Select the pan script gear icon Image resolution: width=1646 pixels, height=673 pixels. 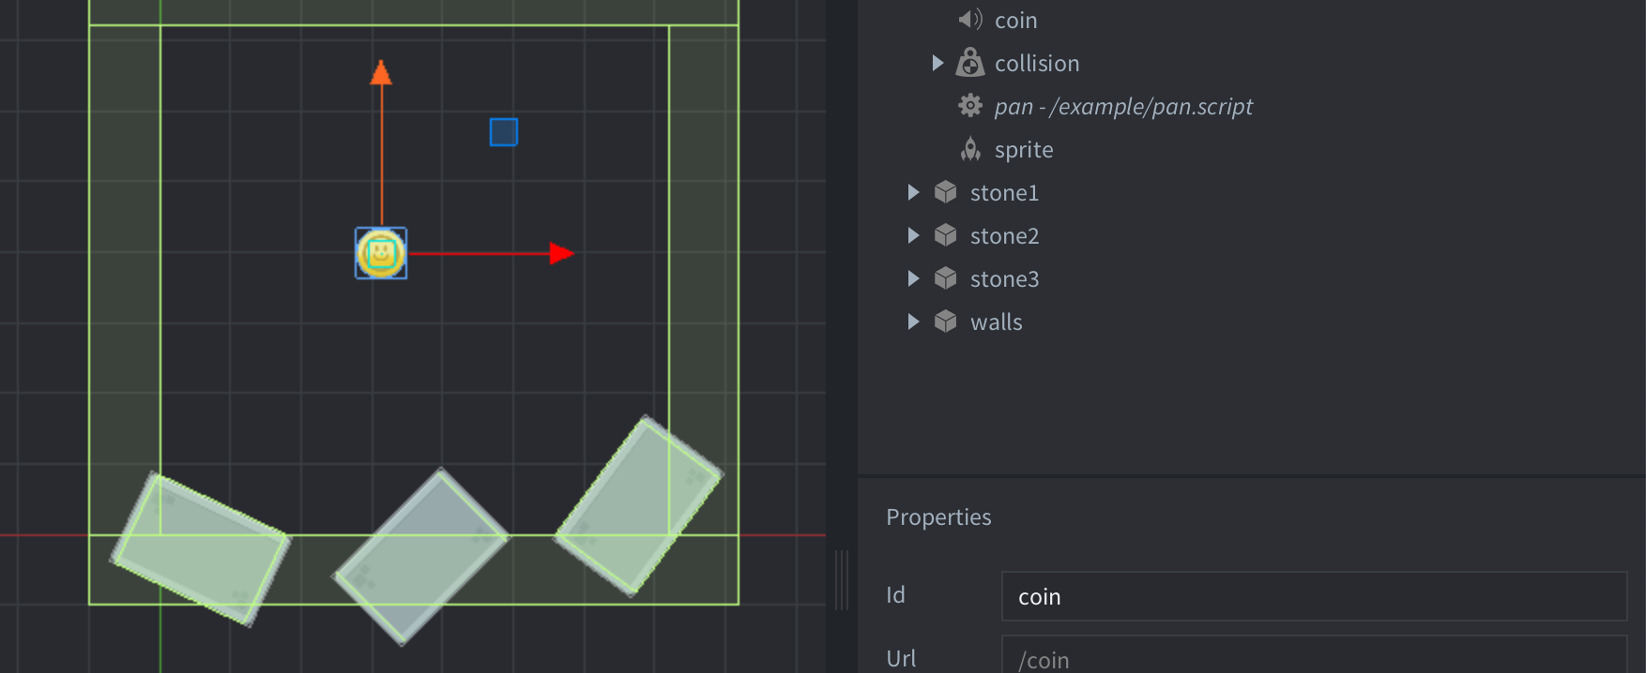969,106
